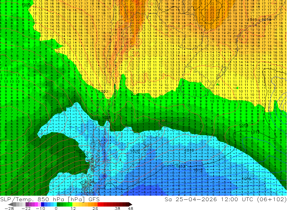Click the '1006' isobar label

tap(246, 179)
